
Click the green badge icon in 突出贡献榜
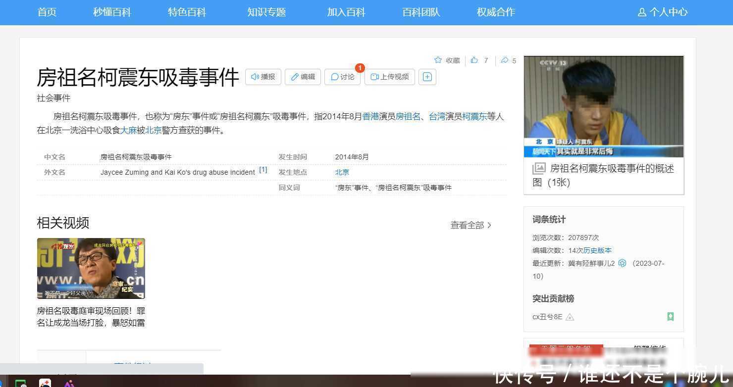(670, 317)
